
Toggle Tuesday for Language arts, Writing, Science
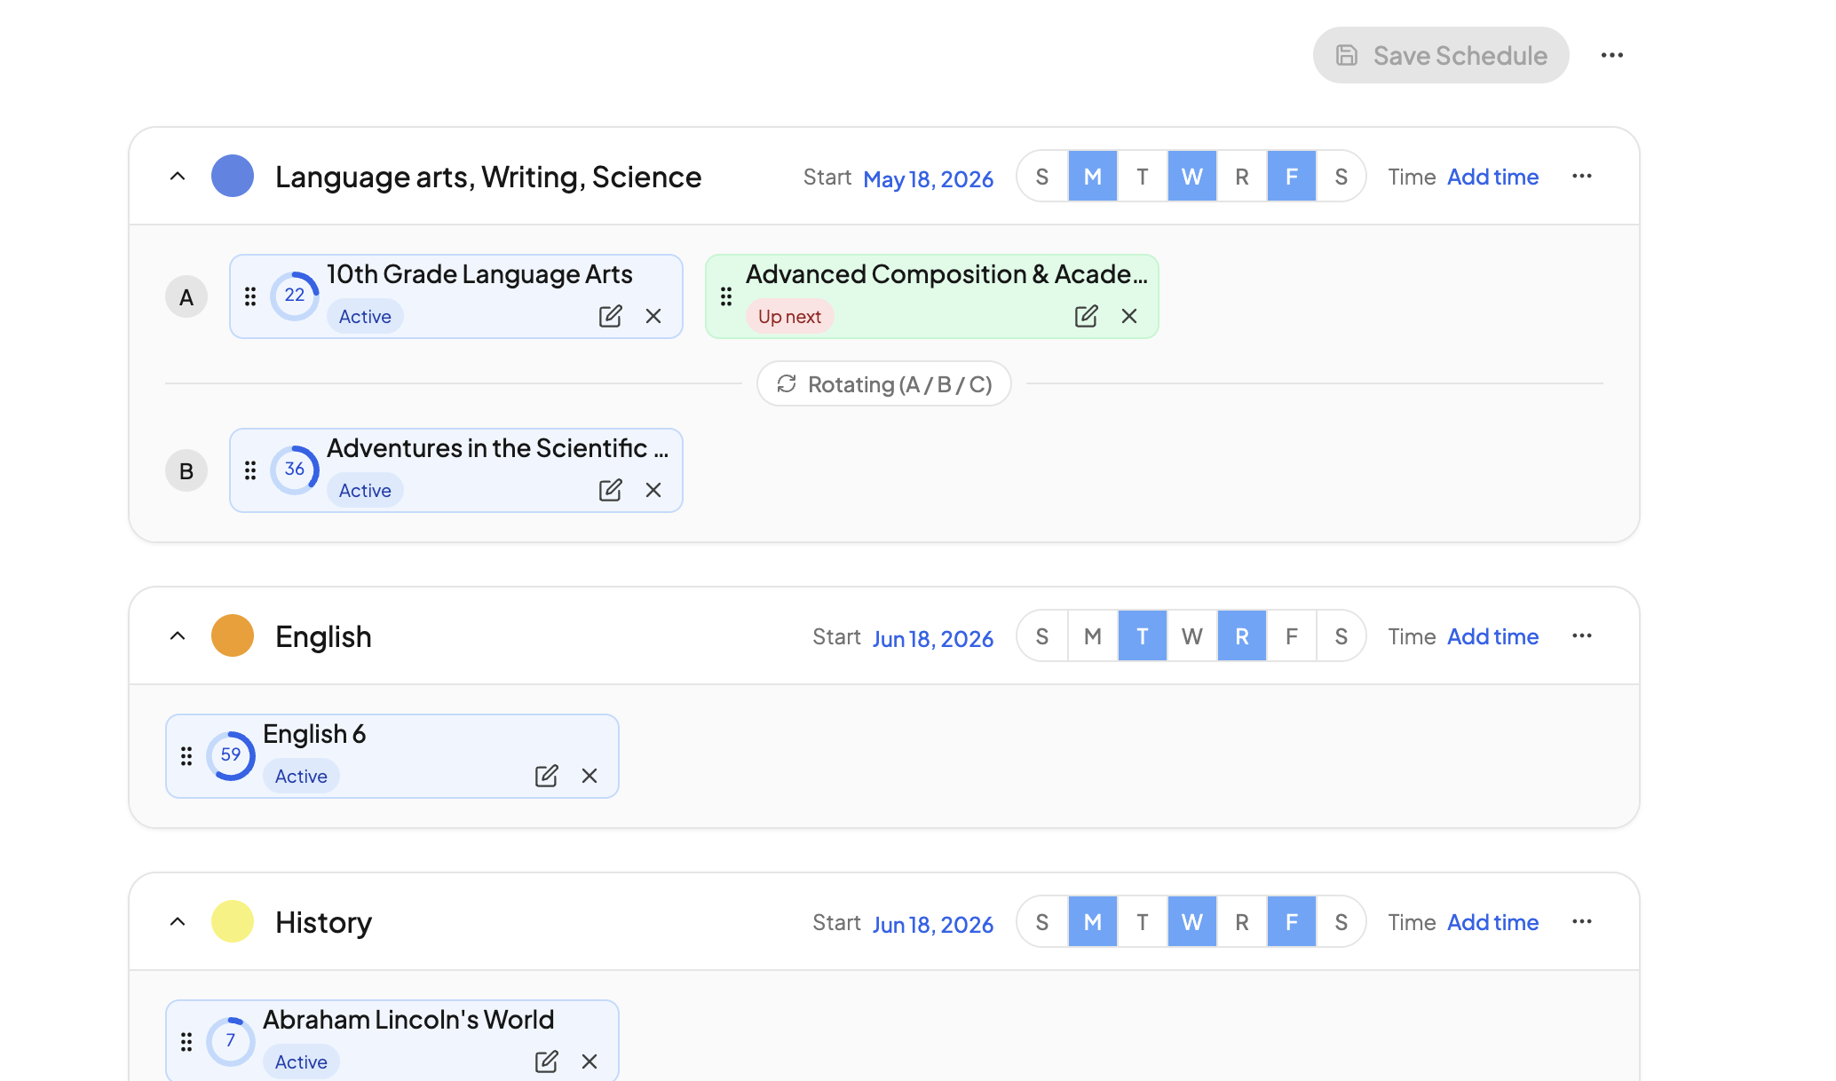pyautogui.click(x=1143, y=176)
